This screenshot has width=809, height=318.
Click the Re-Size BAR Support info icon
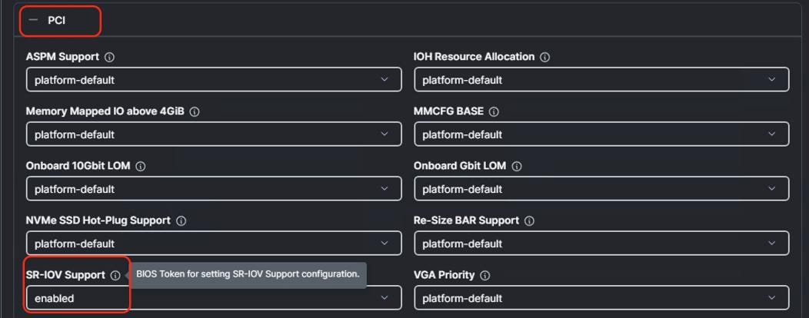(529, 221)
